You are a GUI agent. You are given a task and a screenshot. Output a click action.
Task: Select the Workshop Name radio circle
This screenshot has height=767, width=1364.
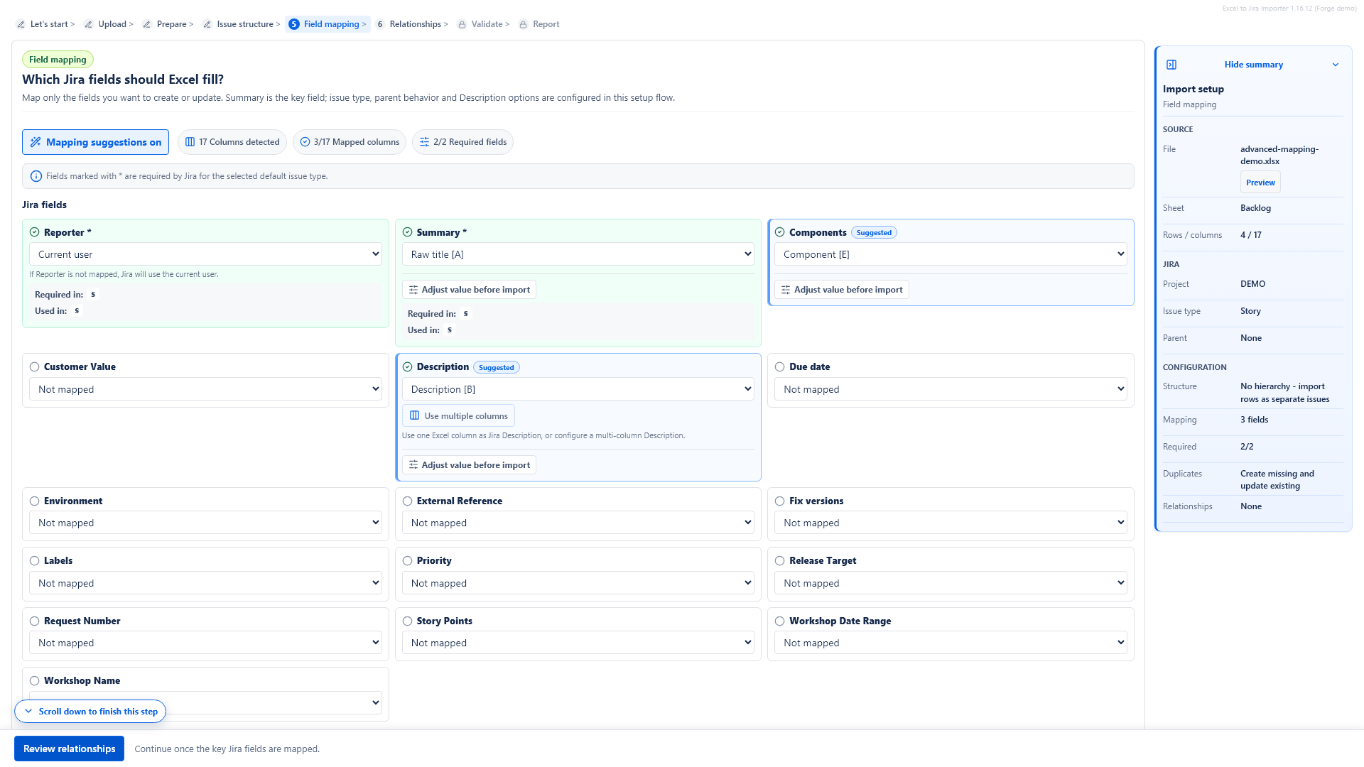click(x=34, y=680)
